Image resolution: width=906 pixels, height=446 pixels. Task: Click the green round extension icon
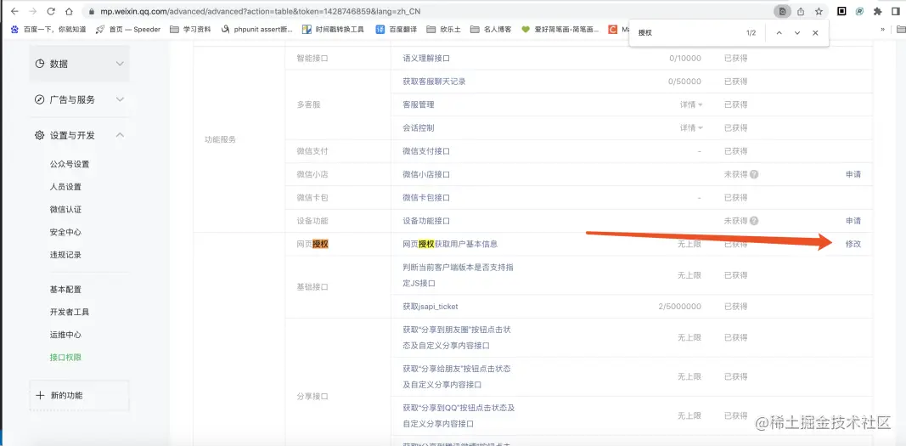860,11
